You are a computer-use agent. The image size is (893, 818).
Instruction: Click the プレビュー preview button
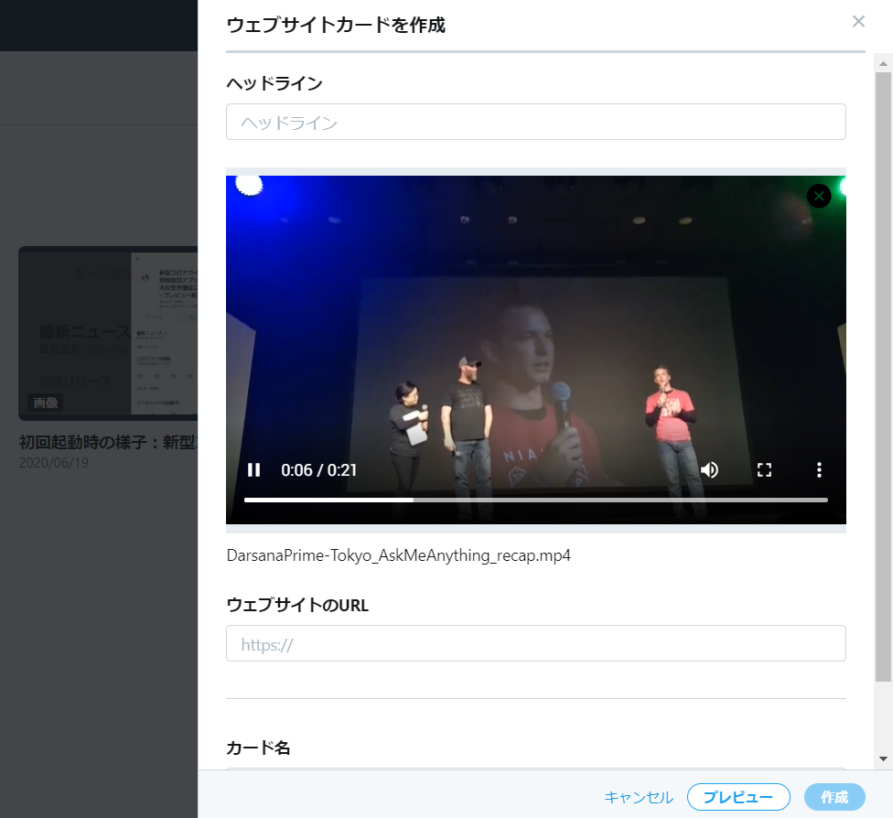point(738,797)
